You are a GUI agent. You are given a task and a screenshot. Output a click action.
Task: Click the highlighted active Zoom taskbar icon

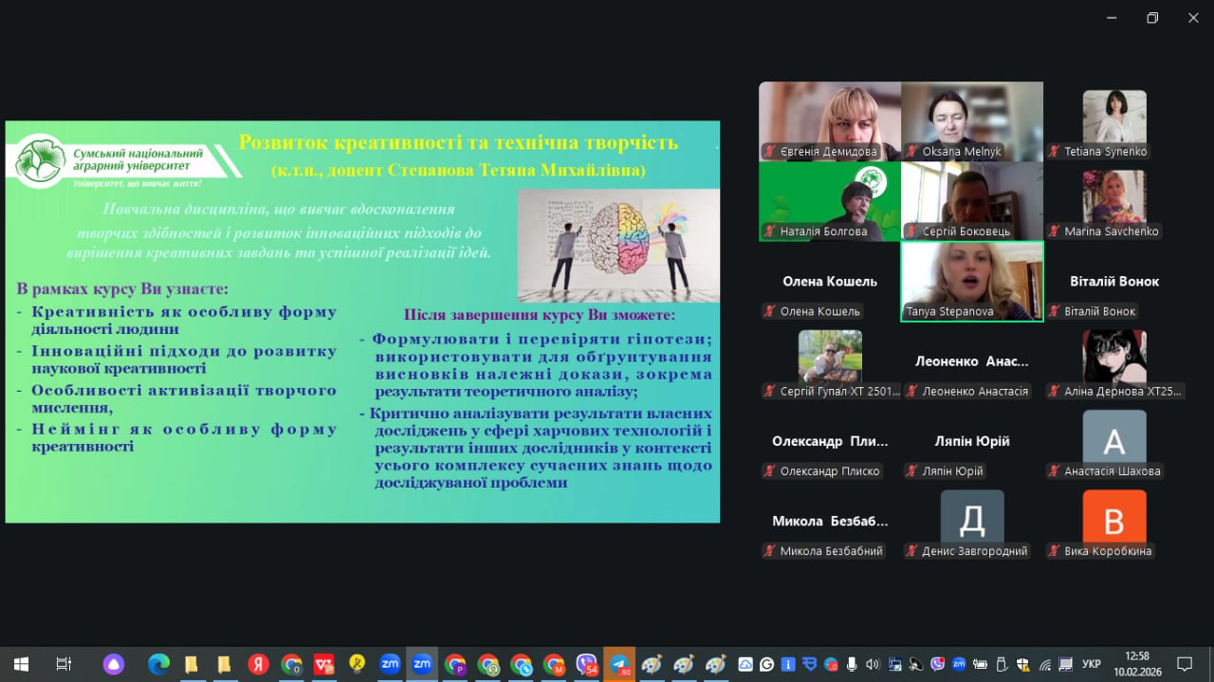(422, 664)
